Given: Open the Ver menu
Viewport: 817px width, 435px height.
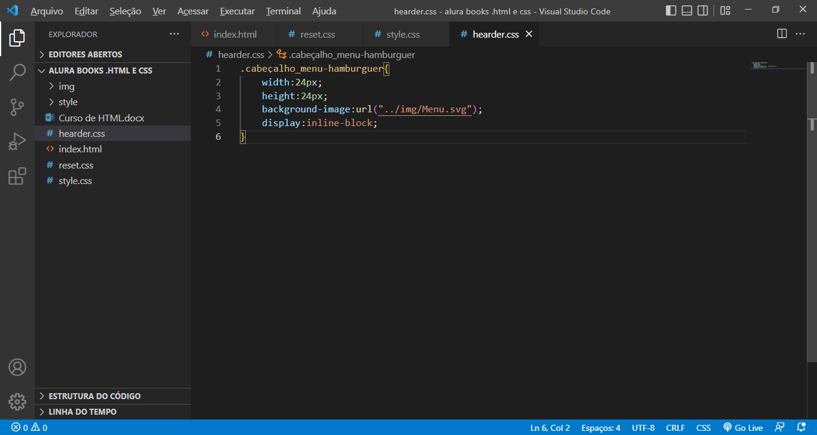Looking at the screenshot, I should (x=159, y=11).
